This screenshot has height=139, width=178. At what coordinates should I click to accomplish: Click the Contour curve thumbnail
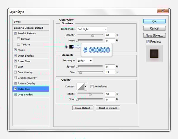pyautogui.click(x=80, y=86)
